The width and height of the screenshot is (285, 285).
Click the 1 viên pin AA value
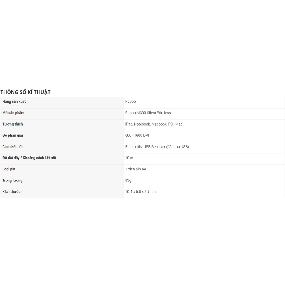click(136, 169)
